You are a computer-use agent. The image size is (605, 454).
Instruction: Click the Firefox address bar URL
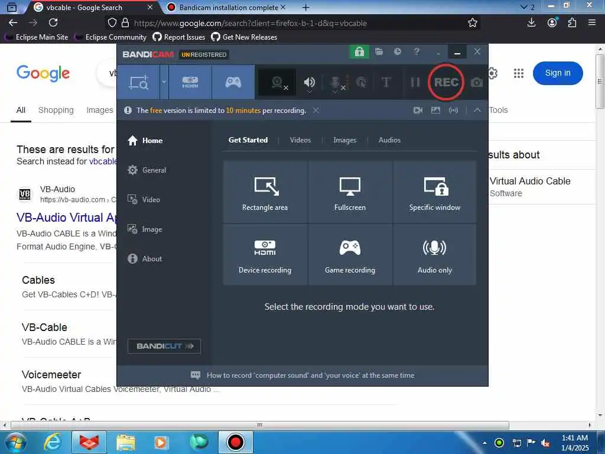[251, 23]
